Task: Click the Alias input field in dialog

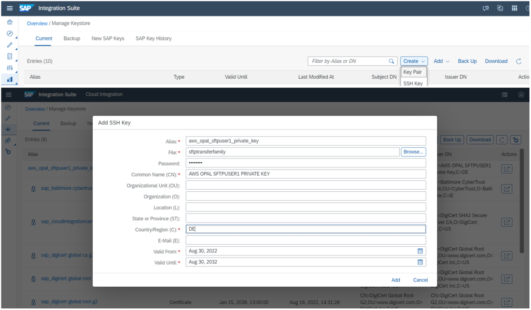Action: pyautogui.click(x=306, y=141)
